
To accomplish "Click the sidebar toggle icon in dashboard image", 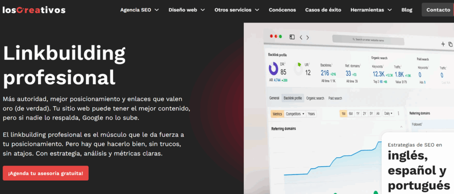I will click(x=292, y=37).
